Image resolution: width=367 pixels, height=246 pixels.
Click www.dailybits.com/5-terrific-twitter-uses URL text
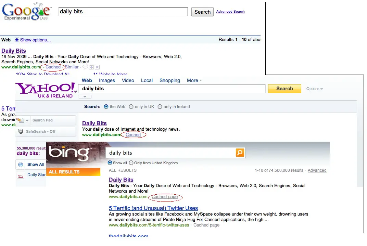tap(149, 225)
